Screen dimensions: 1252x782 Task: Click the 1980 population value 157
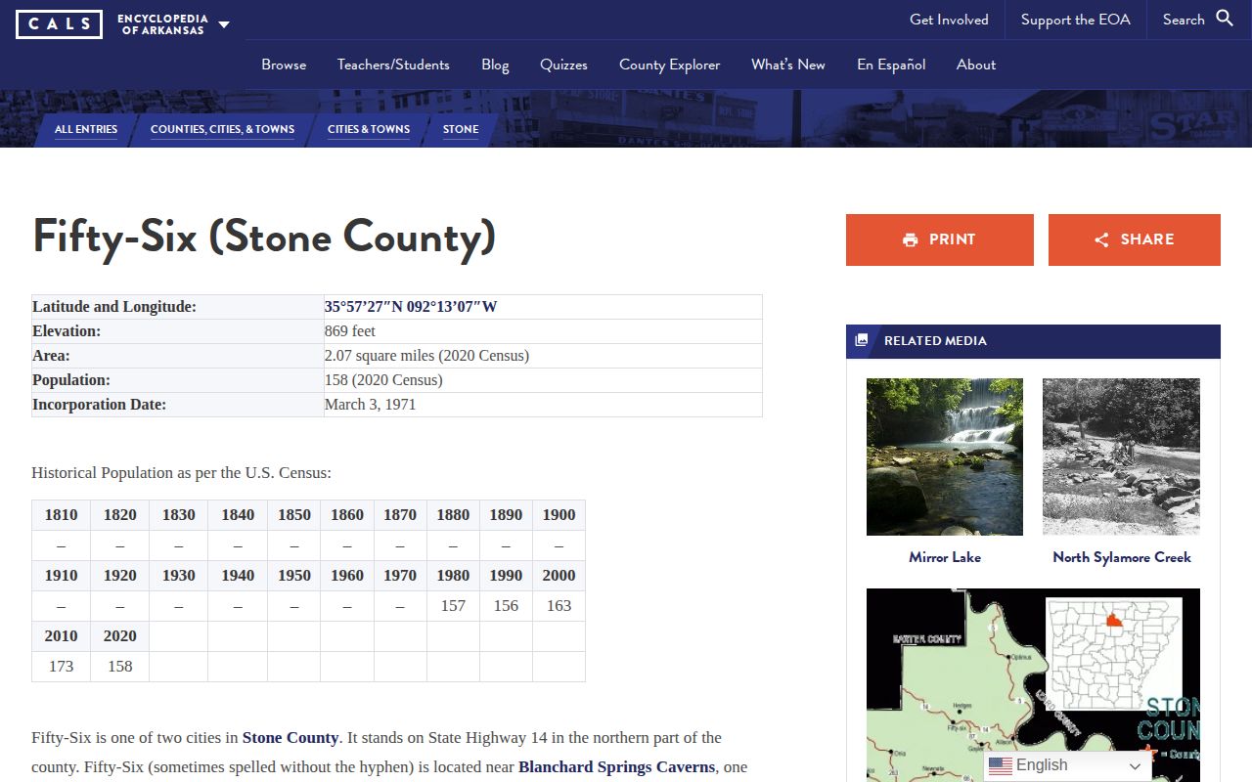click(453, 606)
